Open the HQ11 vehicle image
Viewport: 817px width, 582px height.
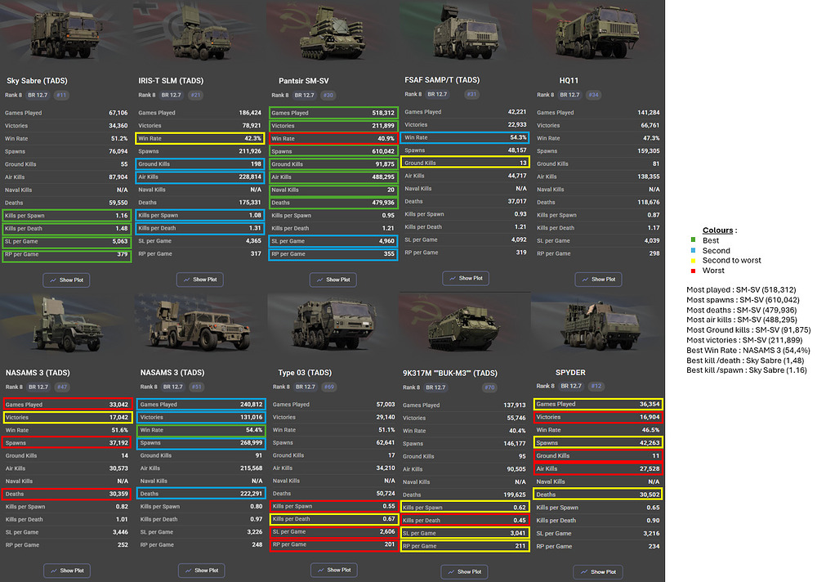point(599,33)
